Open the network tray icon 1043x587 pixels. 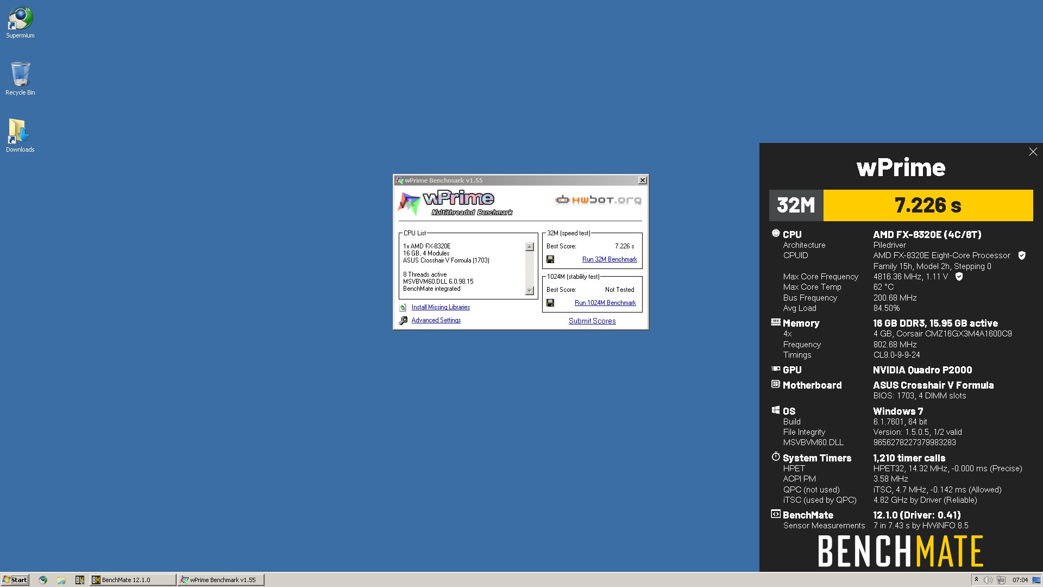pos(1001,580)
